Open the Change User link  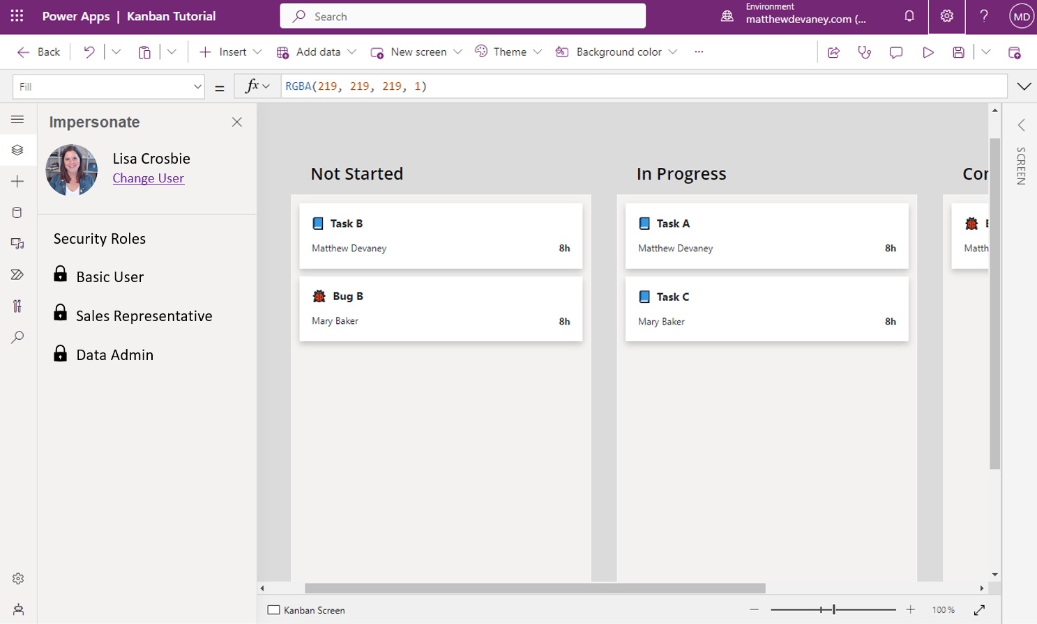(148, 178)
